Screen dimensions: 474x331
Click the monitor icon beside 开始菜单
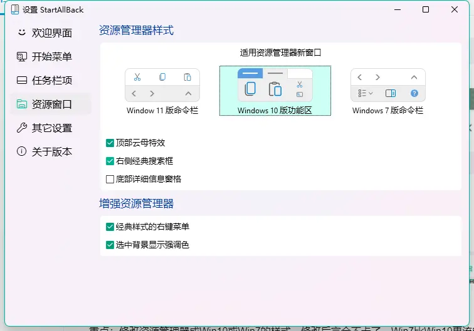tap(22, 56)
